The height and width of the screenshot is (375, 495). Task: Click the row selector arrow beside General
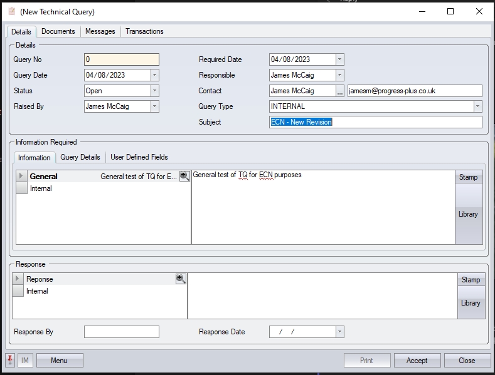(x=22, y=177)
